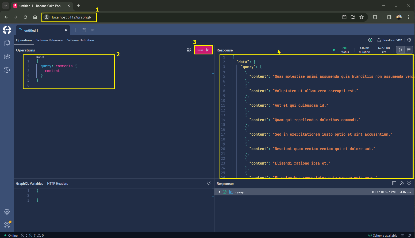Viewport: 415px width, 238px height.
Task: Open the API explorer sidebar icon
Action: [x=7, y=57]
